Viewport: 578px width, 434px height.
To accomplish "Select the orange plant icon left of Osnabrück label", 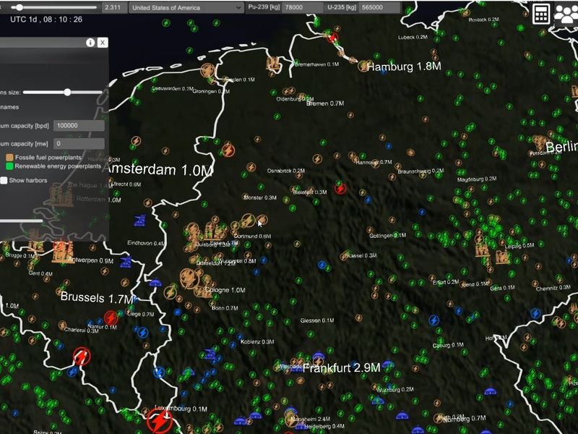I will [251, 167].
